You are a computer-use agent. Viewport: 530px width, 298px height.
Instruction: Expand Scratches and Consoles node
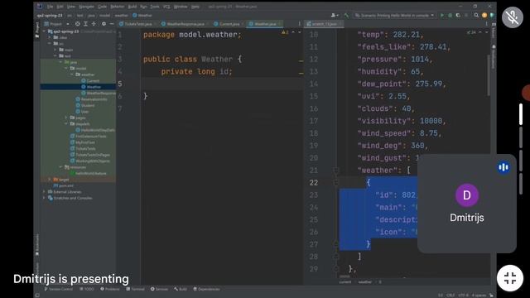point(44,198)
